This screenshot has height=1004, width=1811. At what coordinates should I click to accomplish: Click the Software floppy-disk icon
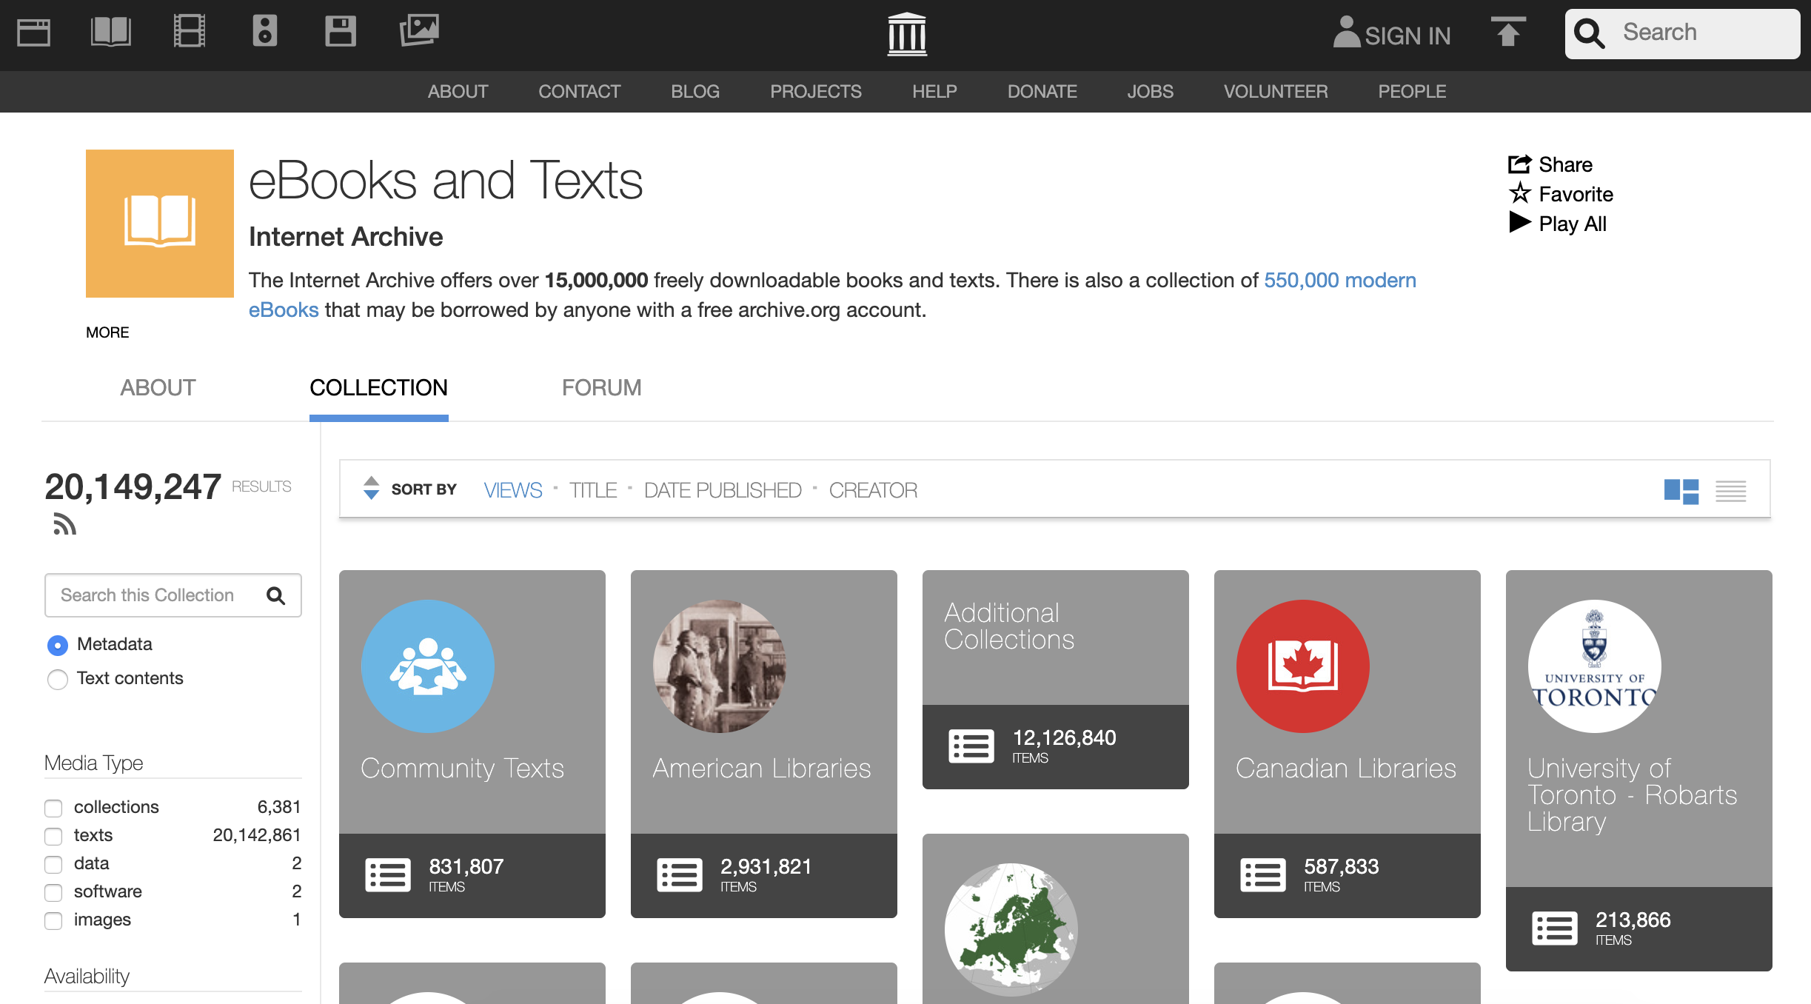[341, 32]
